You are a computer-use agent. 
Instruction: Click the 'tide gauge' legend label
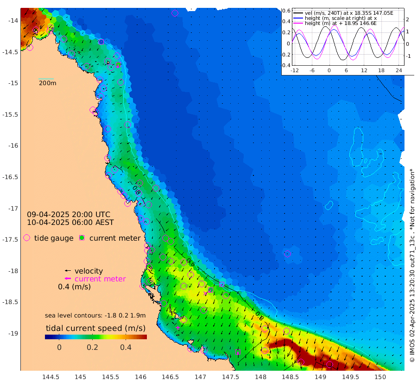(54, 238)
